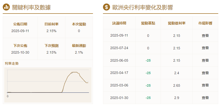The width and height of the screenshot is (221, 105).
Task: Click the 2025-10-30 next release date
Action: click(20, 52)
